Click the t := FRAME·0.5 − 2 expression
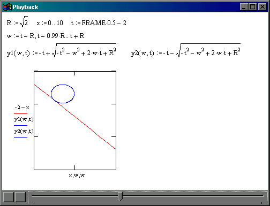The width and height of the screenshot is (270, 206). click(x=99, y=23)
